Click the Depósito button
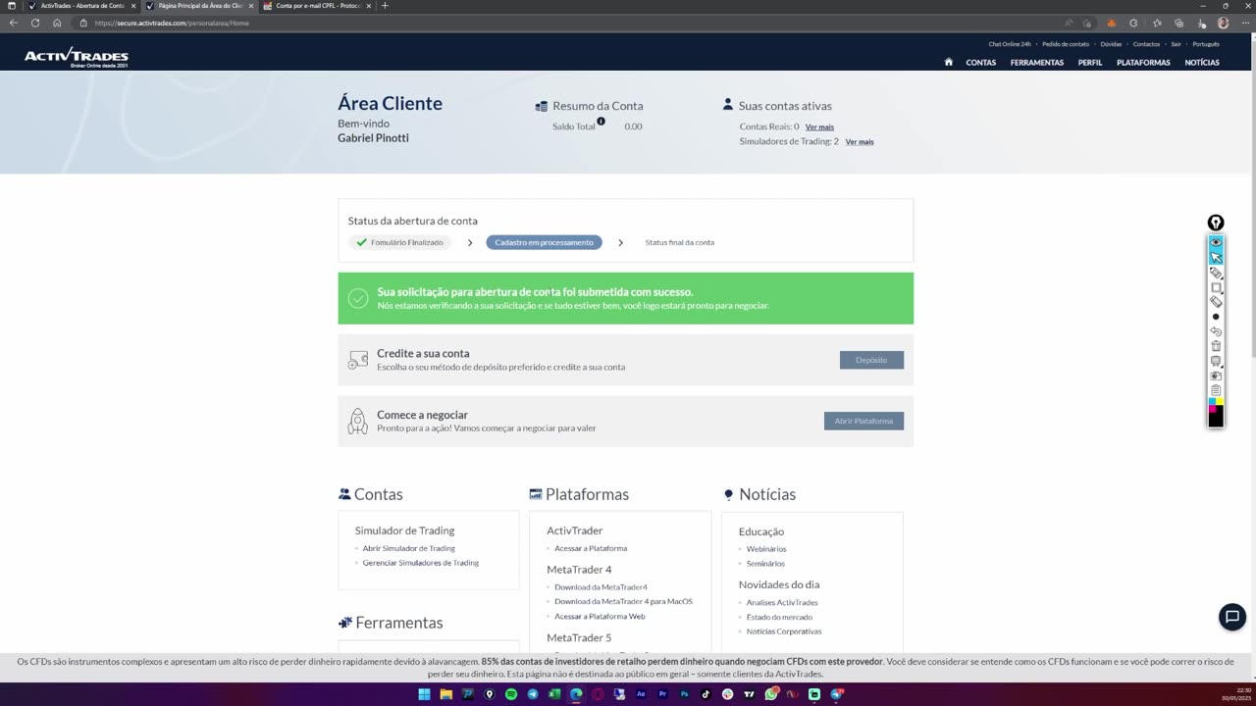 click(871, 360)
